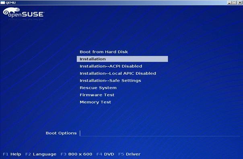Screen dimensions: 243x159
Task: Select Boot from Hard Disk entry
Action: point(104,52)
